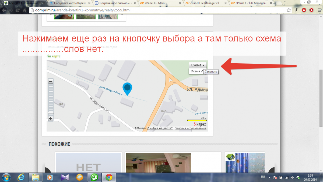Go back to the previous page
The width and height of the screenshot is (323, 182).
click(x=4, y=10)
